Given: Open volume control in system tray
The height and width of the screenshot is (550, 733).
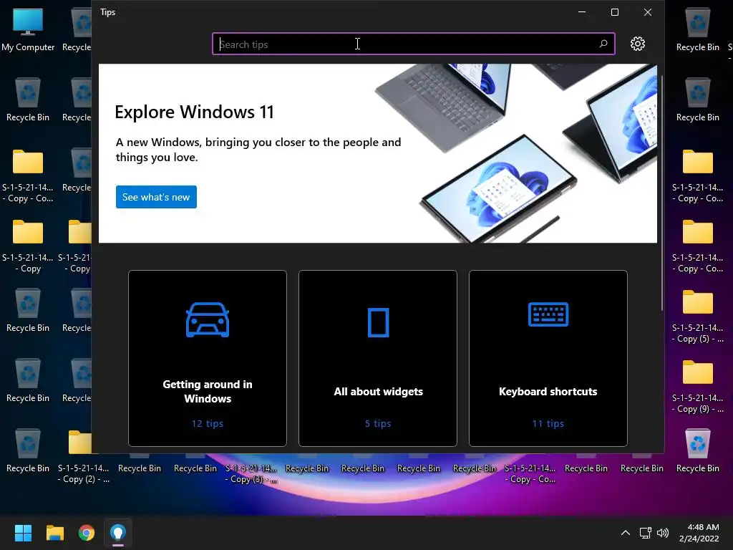Looking at the screenshot, I should point(663,533).
